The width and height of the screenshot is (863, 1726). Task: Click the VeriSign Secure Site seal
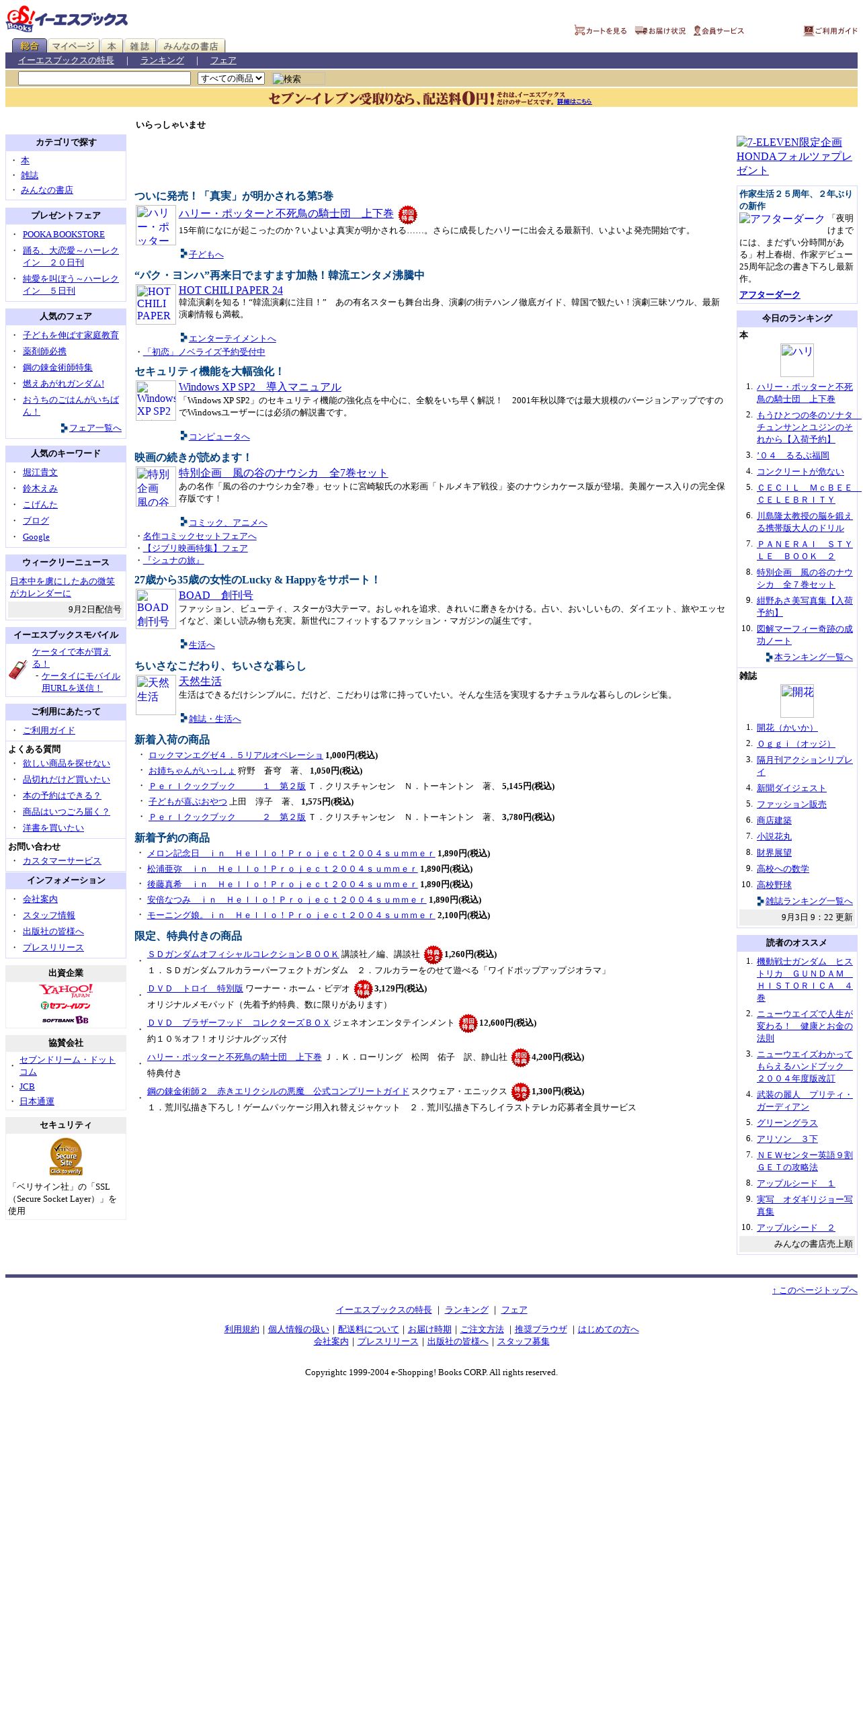coord(66,1157)
